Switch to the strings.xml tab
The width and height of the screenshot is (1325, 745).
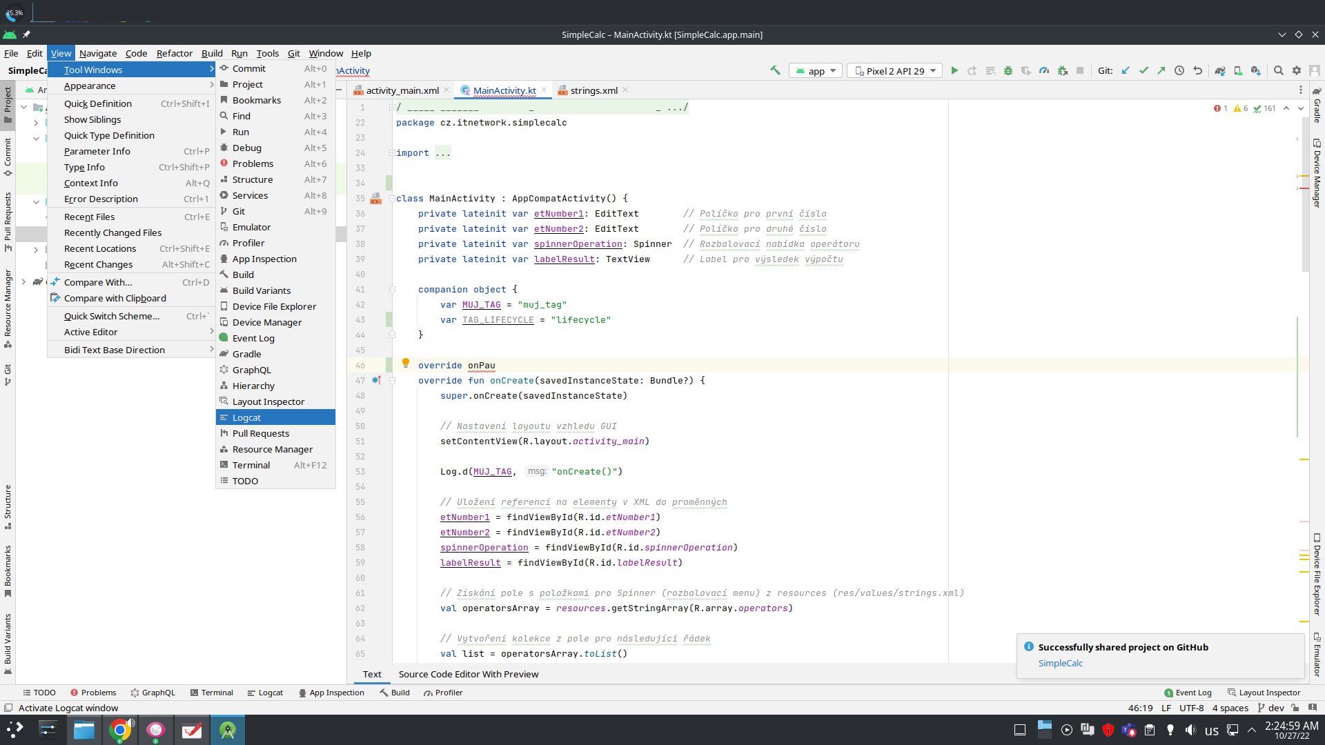click(593, 90)
